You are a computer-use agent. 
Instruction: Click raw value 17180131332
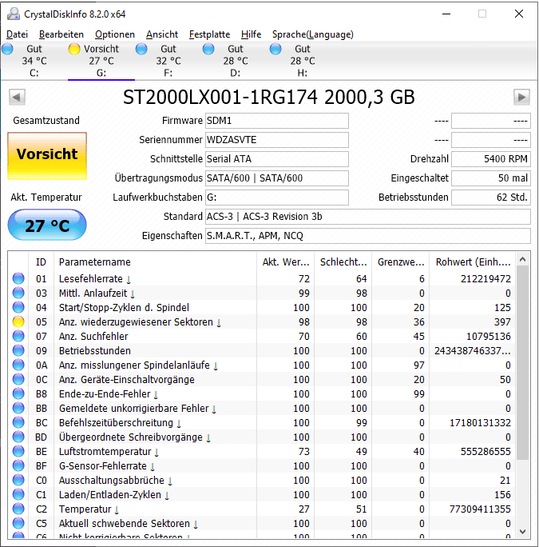point(480,423)
